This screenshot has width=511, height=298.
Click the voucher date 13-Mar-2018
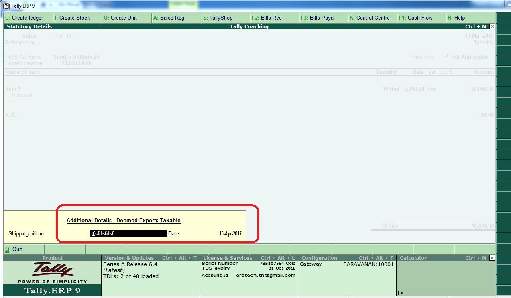tap(479, 36)
